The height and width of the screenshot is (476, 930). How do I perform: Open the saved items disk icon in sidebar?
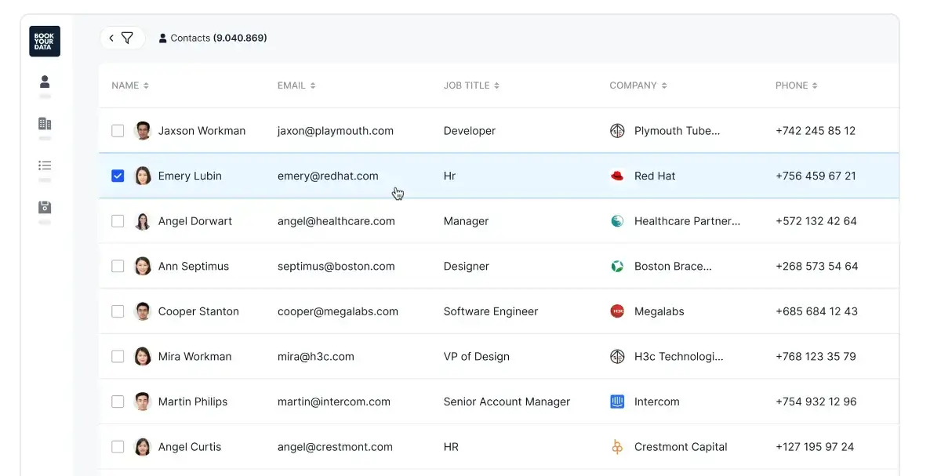(45, 207)
